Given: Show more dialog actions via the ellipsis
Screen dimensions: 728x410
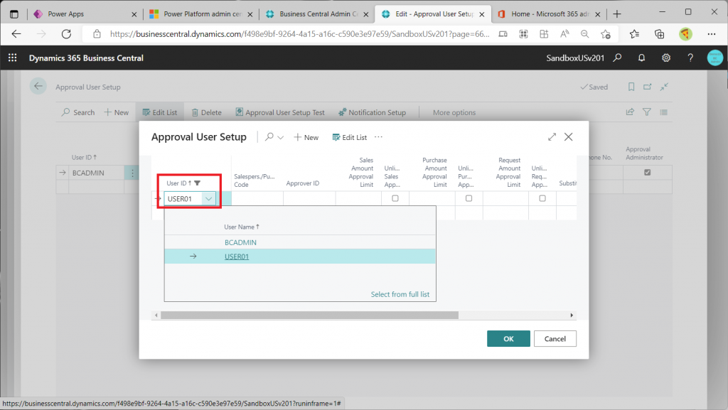Looking at the screenshot, I should click(x=378, y=137).
